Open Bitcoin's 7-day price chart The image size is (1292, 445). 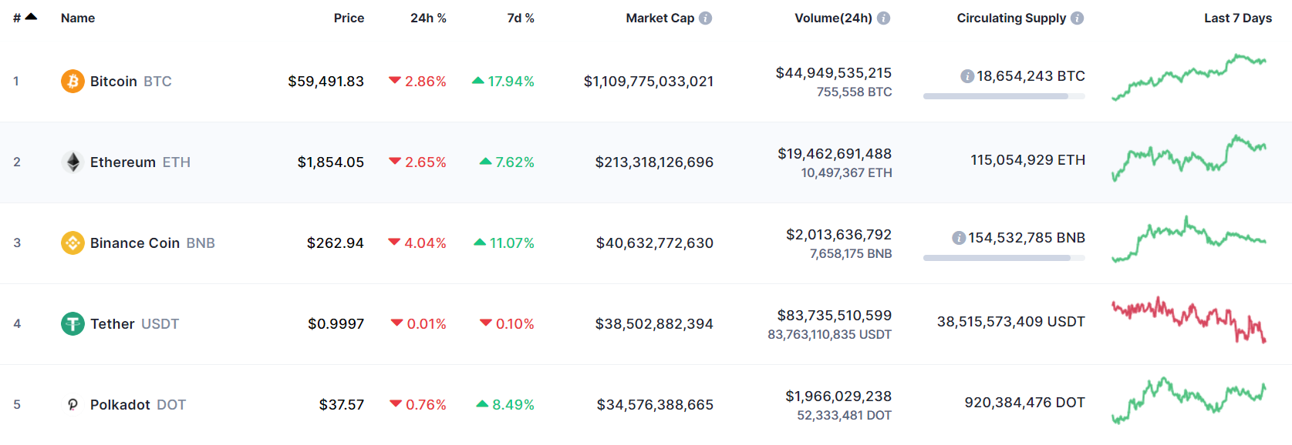point(1189,77)
